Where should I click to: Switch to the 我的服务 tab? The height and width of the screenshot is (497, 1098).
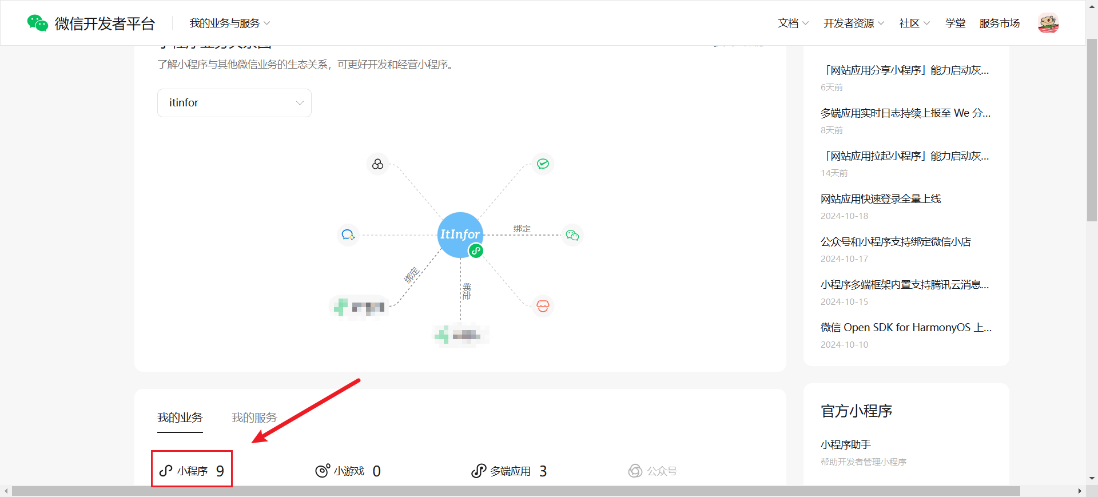(254, 418)
